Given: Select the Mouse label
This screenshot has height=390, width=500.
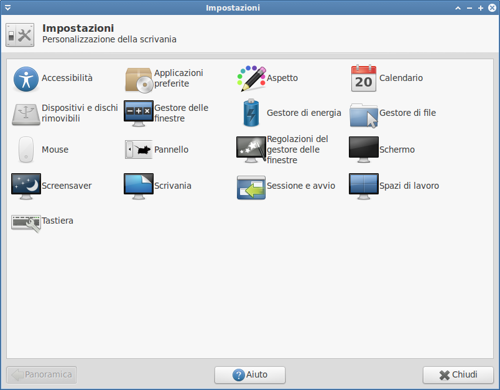Looking at the screenshot, I should click(x=55, y=150).
